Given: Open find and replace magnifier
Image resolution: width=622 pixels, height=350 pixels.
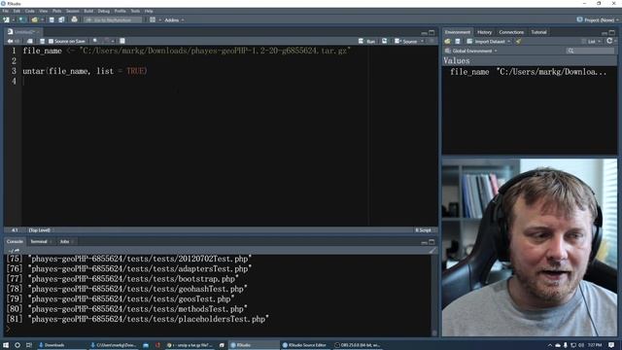Looking at the screenshot, I should (x=95, y=41).
